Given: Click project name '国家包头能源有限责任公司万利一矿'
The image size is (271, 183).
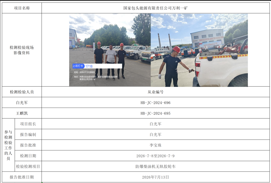Looking at the screenshot, I should coord(155,8).
